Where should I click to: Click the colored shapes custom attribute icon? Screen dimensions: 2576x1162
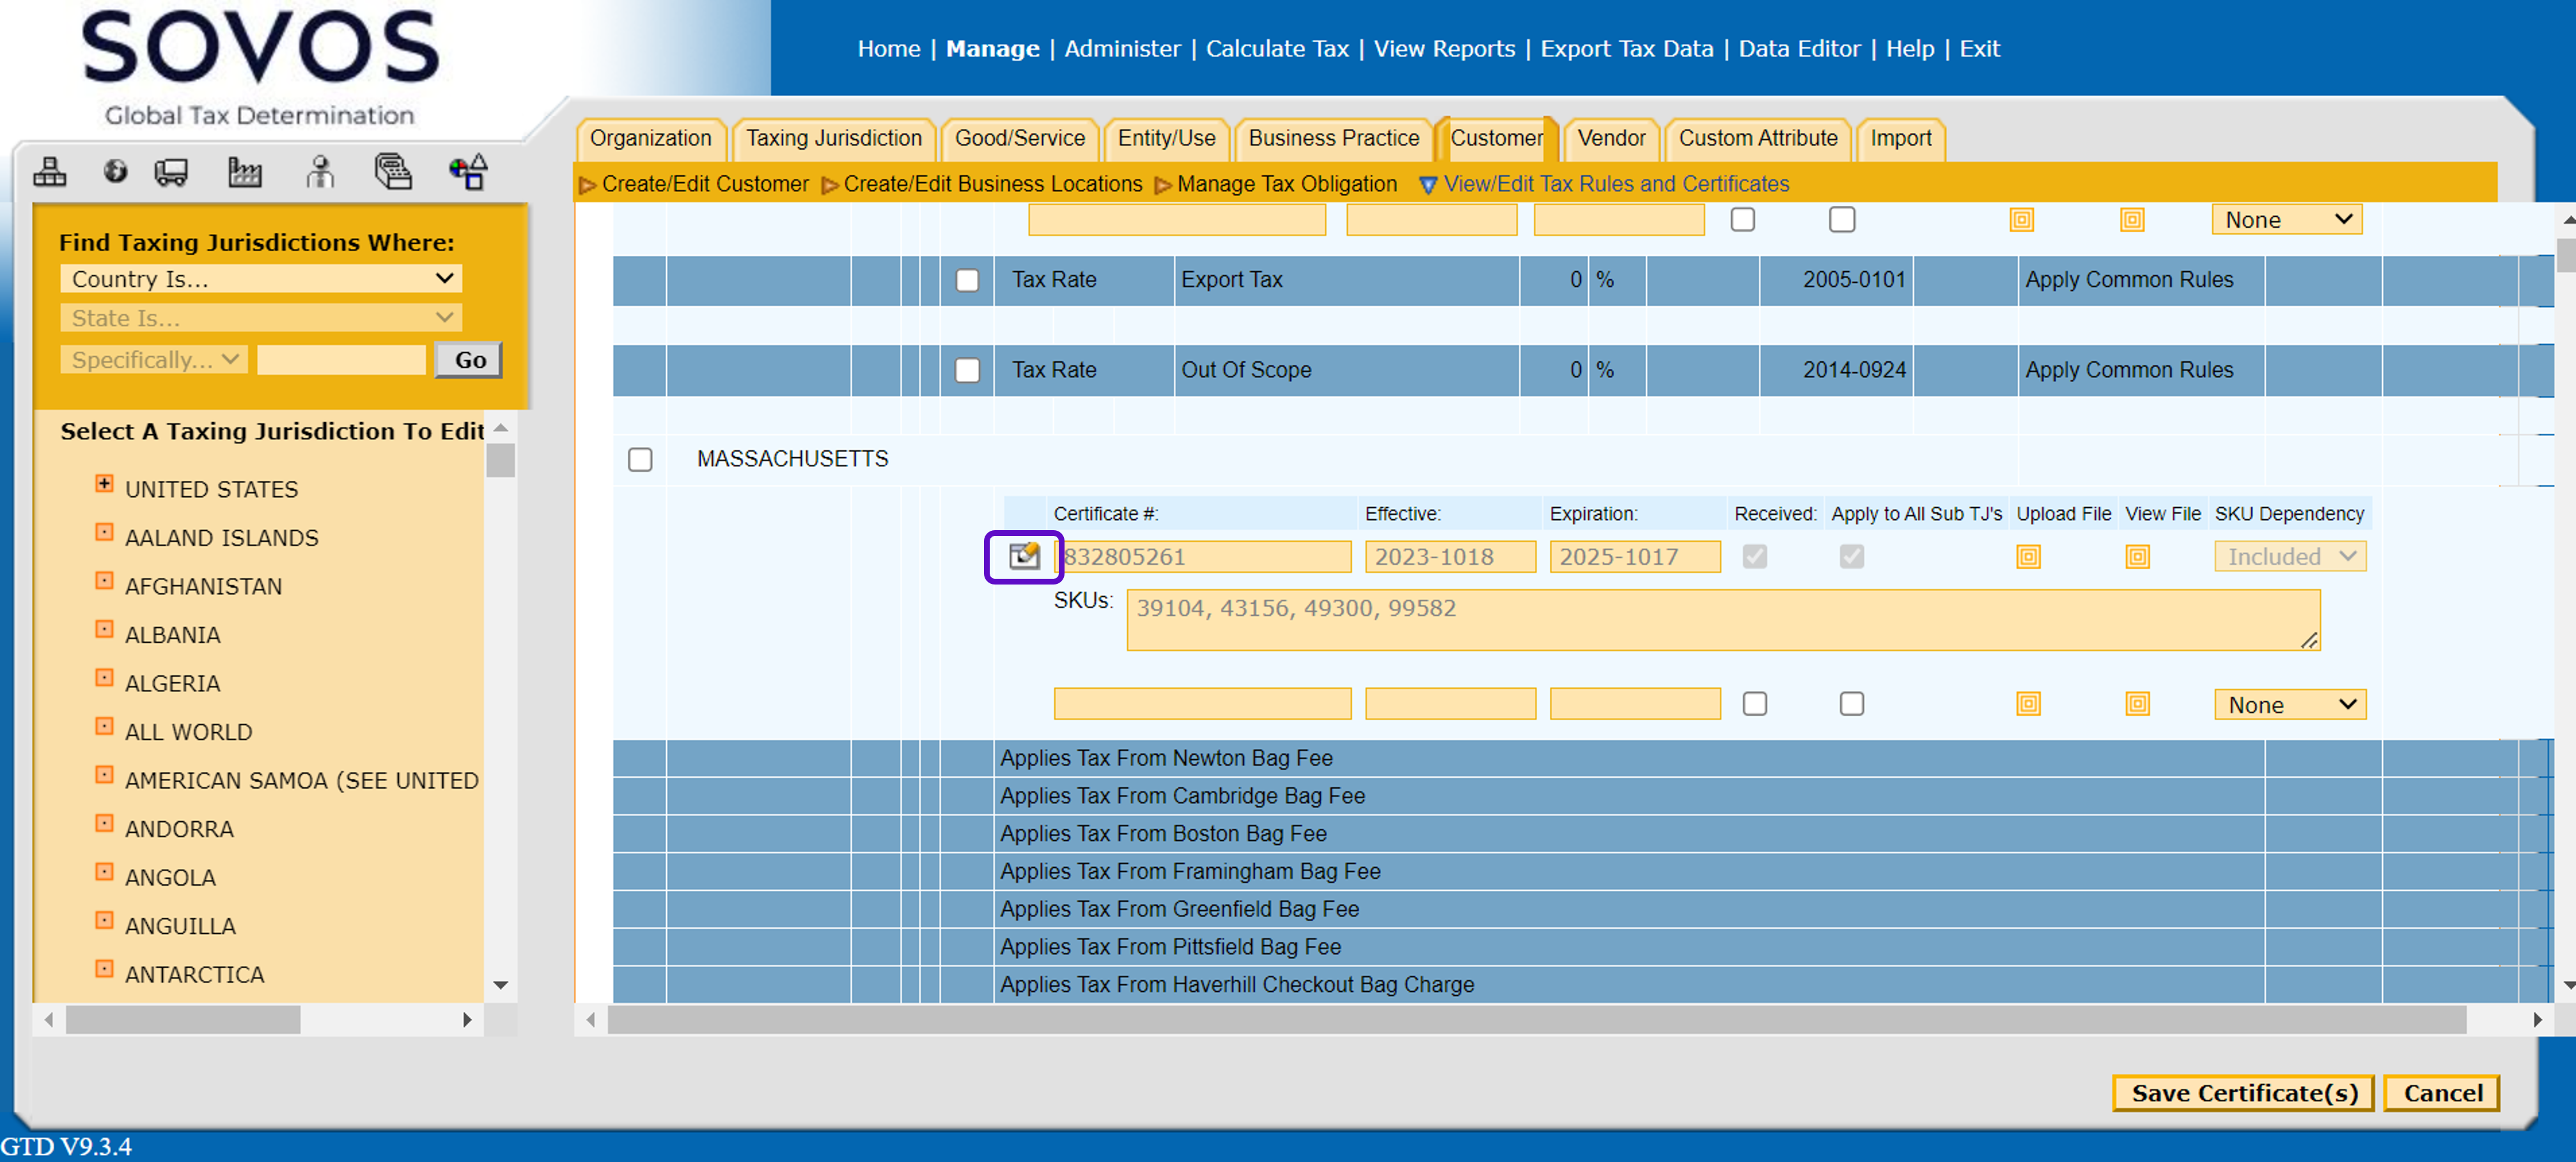pyautogui.click(x=467, y=172)
